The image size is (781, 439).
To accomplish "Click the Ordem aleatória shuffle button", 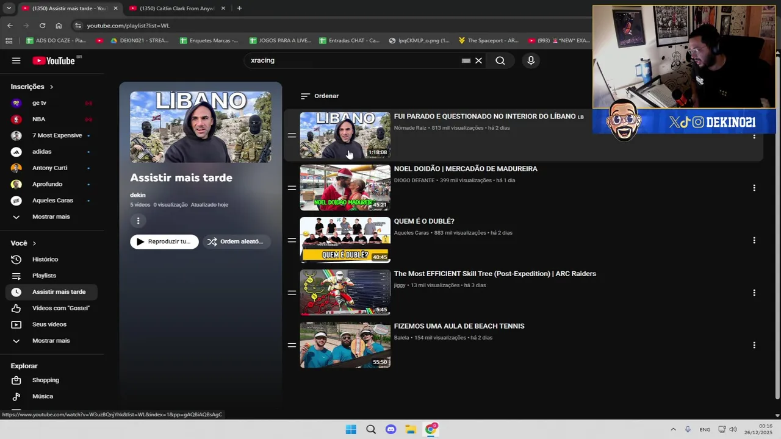I will tap(236, 241).
